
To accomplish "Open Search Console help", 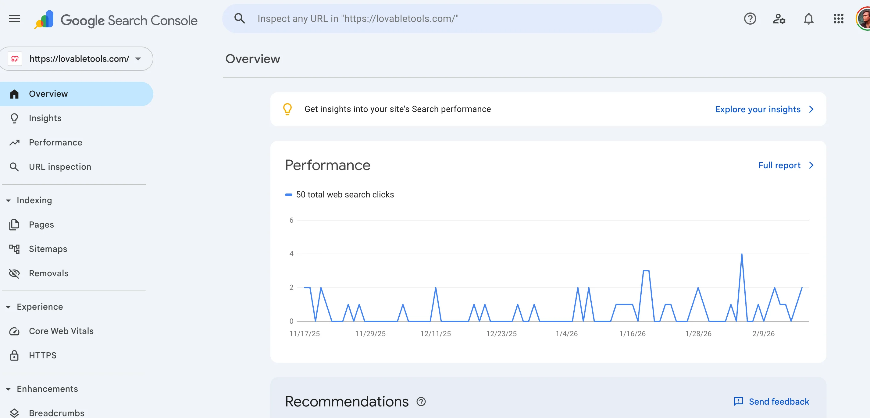I will [x=750, y=19].
